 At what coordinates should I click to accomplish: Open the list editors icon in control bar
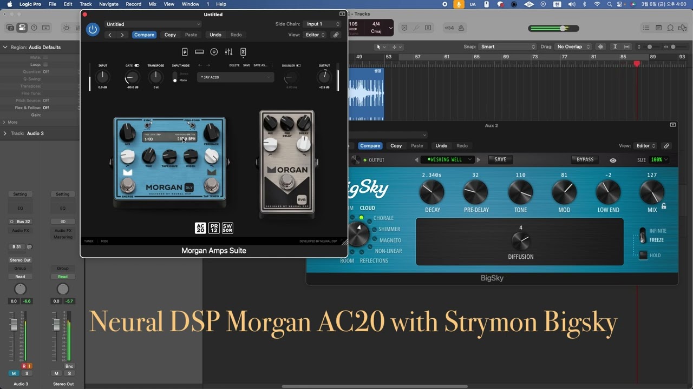point(646,28)
